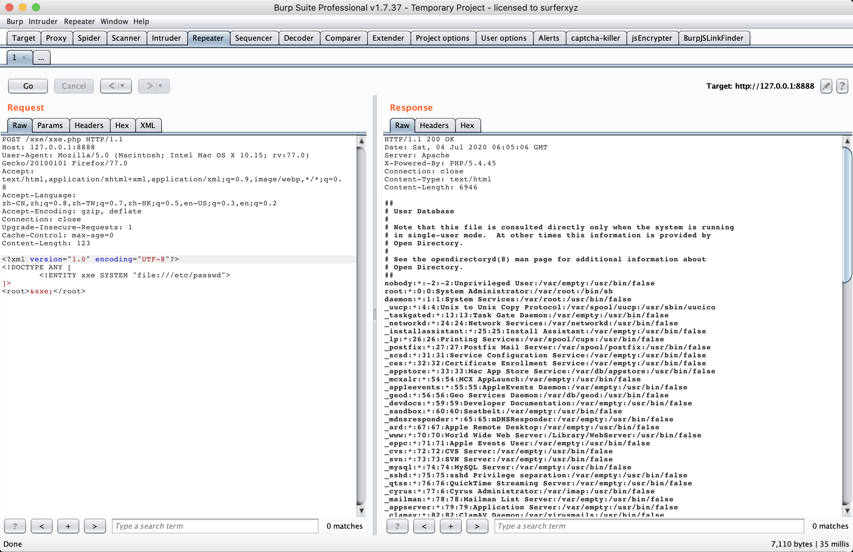Click request search previous match arrow
This screenshot has height=552, width=853.
(42, 526)
